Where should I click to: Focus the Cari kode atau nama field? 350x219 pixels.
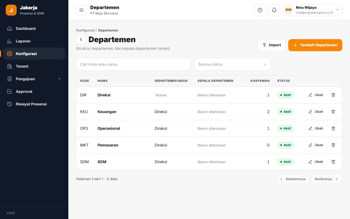133,64
